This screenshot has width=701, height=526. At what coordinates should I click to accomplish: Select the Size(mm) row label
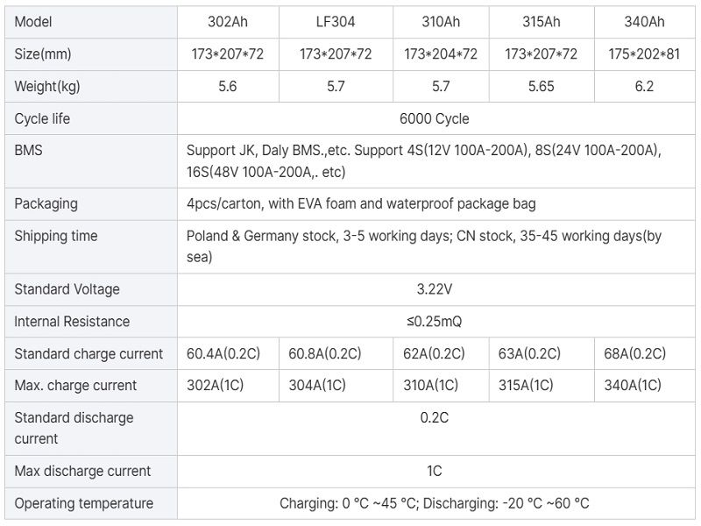coord(46,54)
